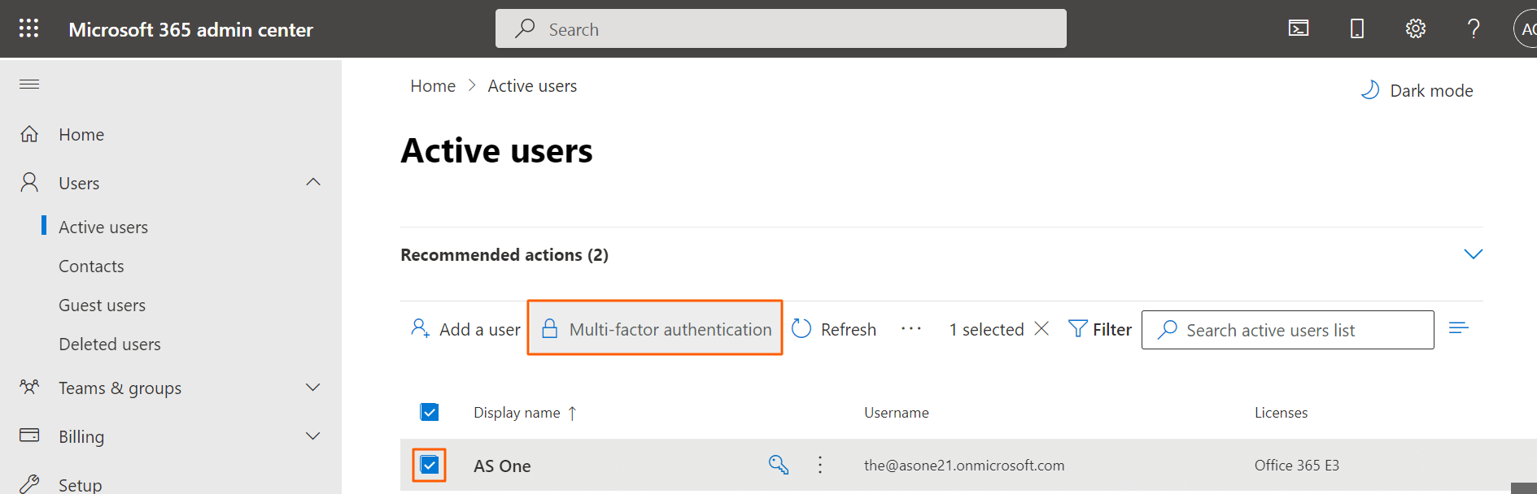Enable Dark mode
1537x494 pixels.
click(x=1417, y=90)
